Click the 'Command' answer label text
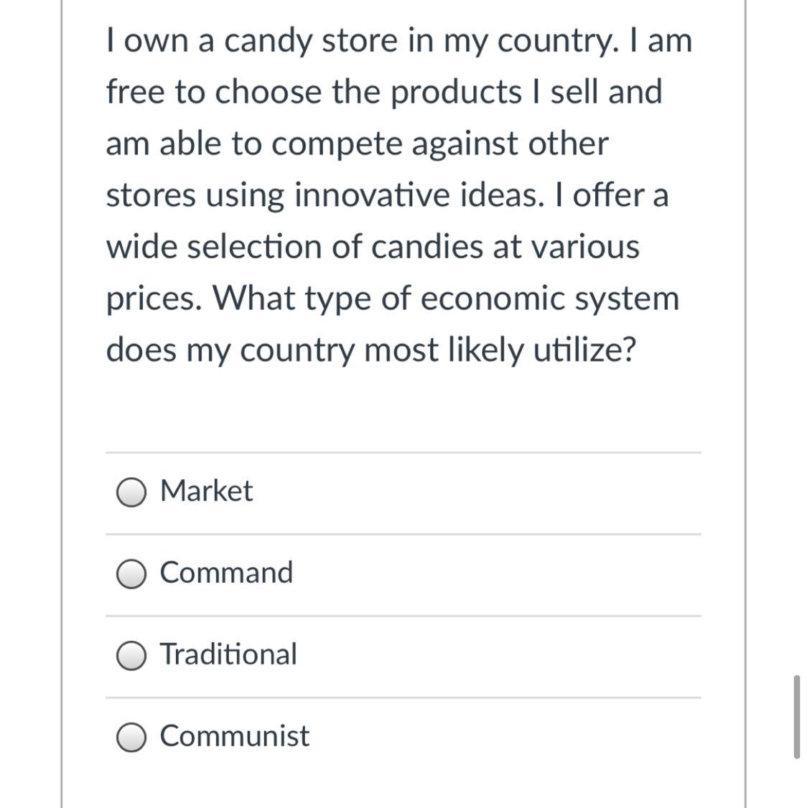 (x=226, y=573)
